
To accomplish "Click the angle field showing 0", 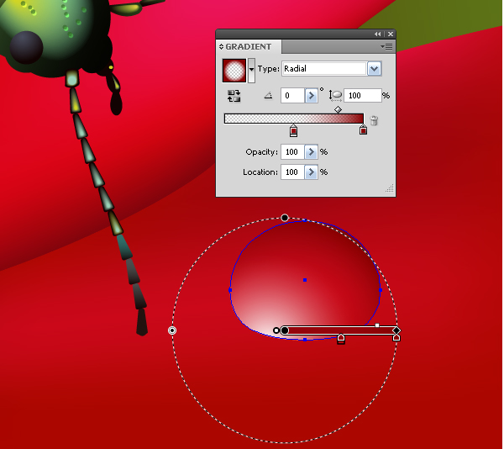I will pos(292,96).
